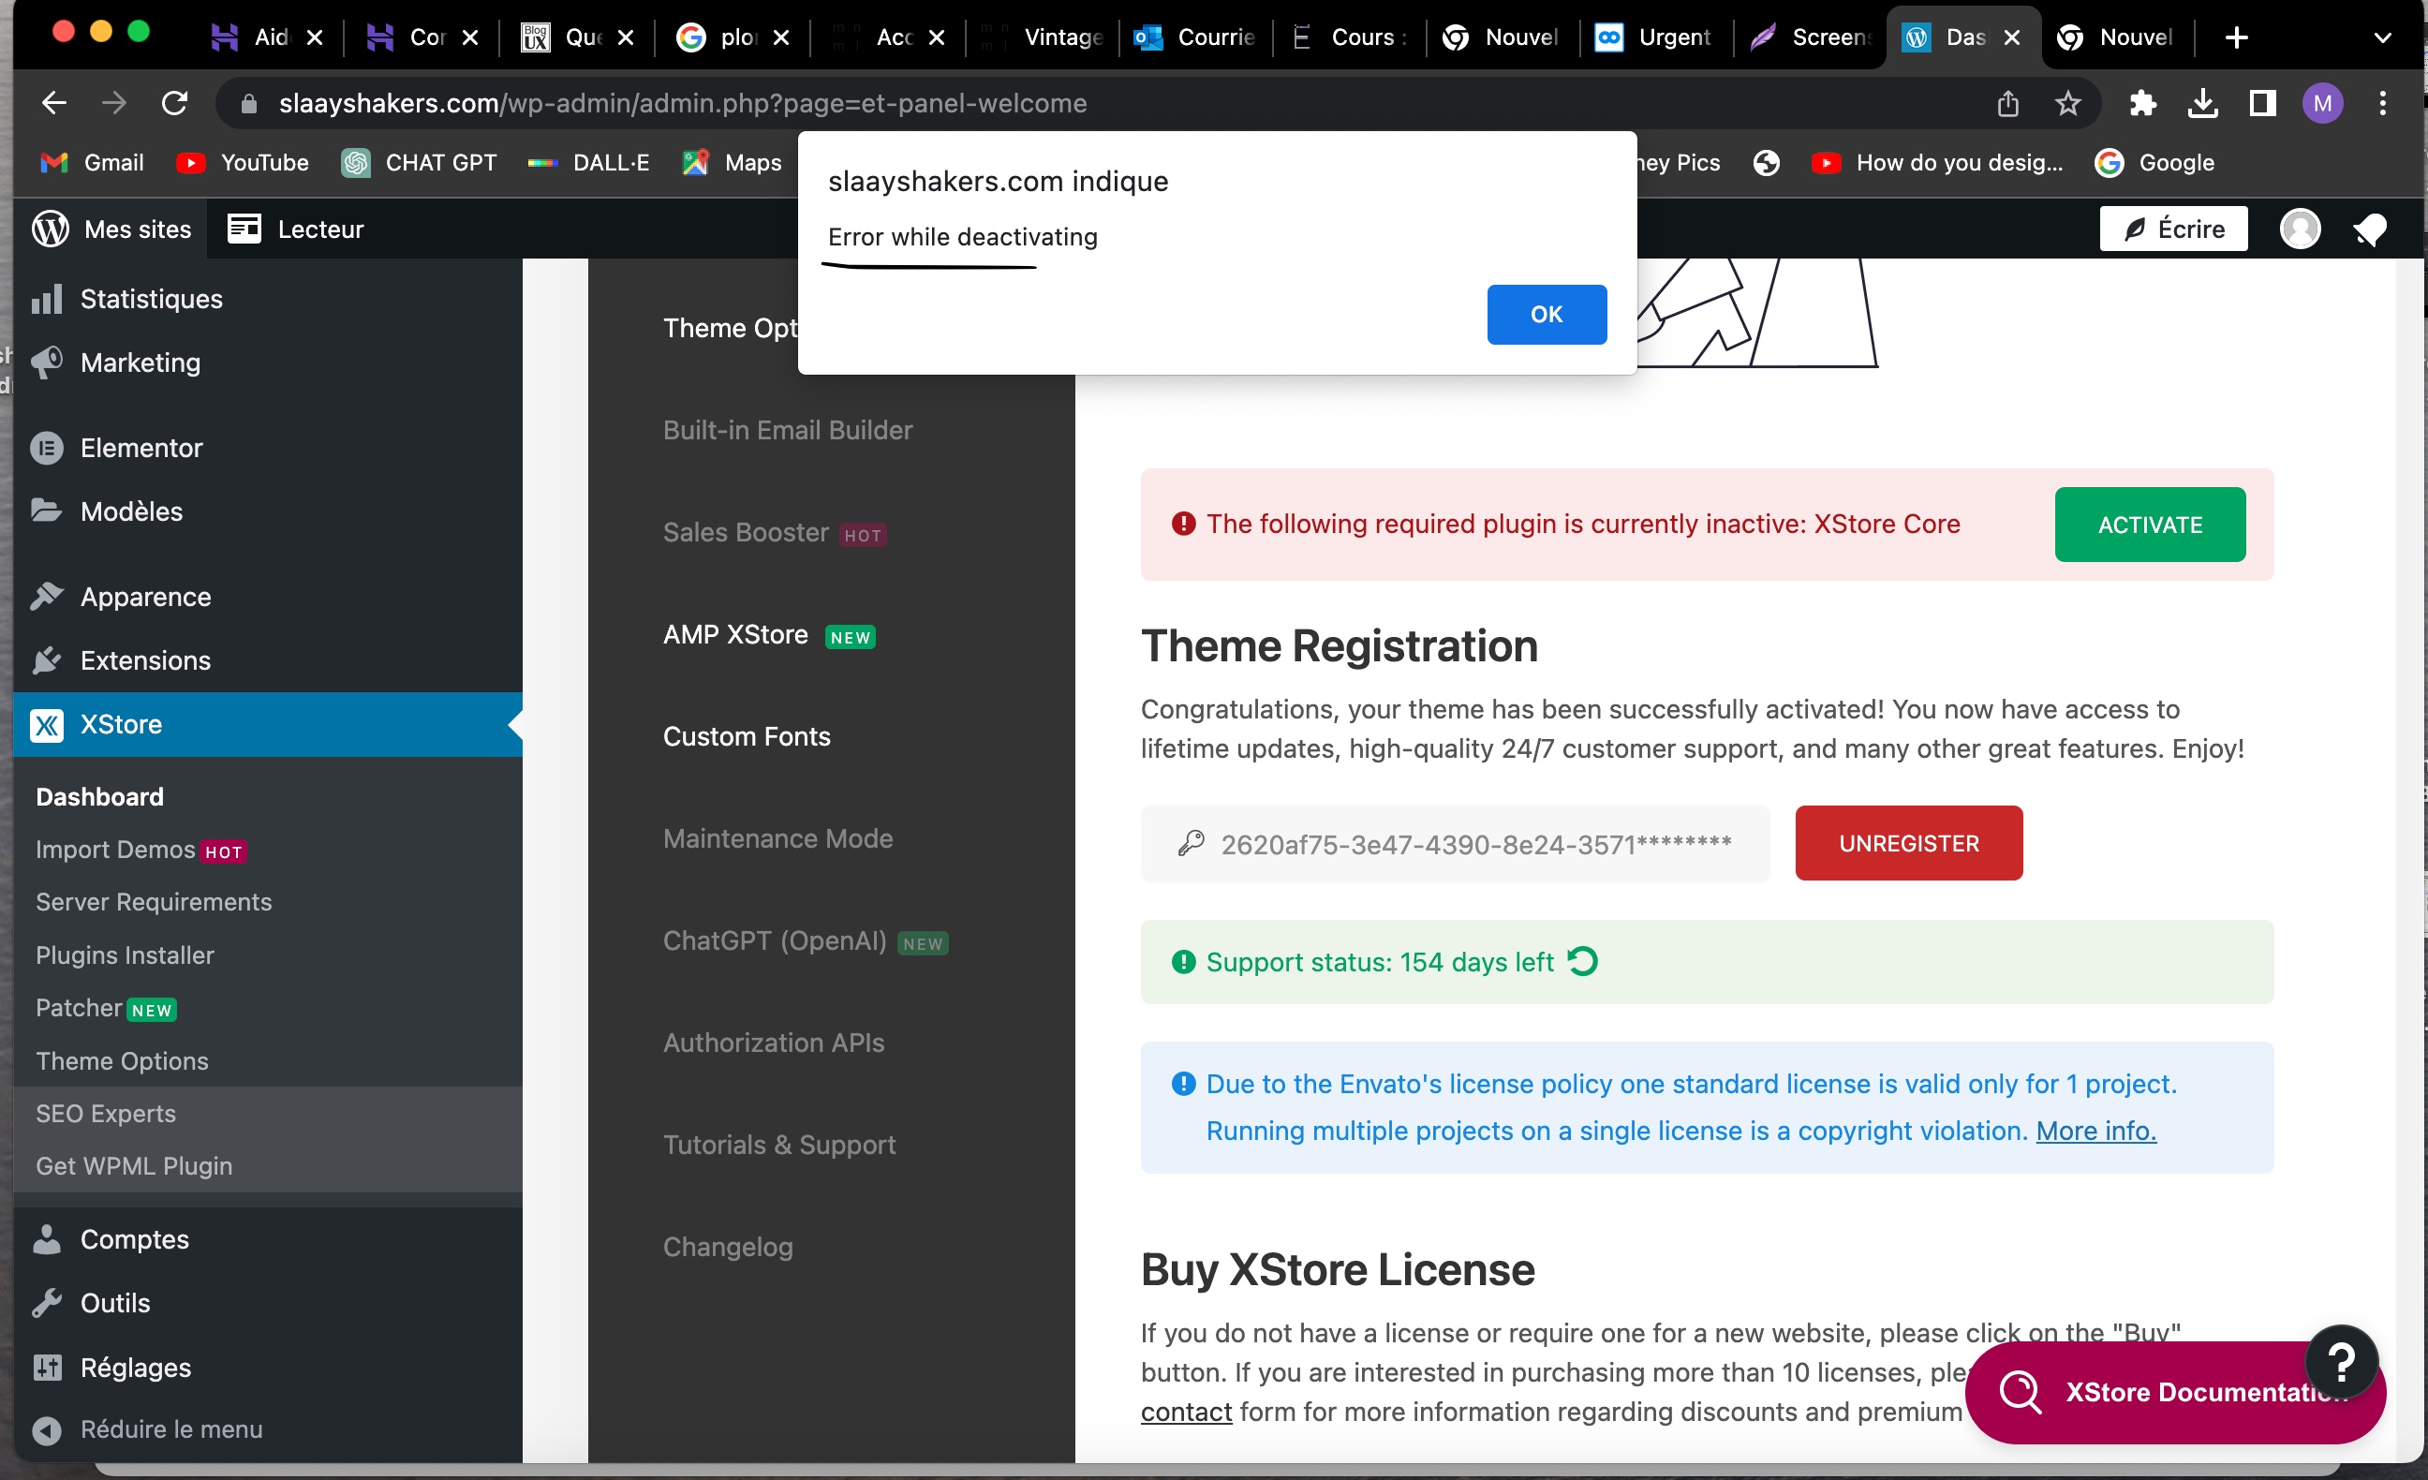The height and width of the screenshot is (1480, 2428).
Task: Open Chrome extensions puzzle icon
Action: (x=2142, y=102)
